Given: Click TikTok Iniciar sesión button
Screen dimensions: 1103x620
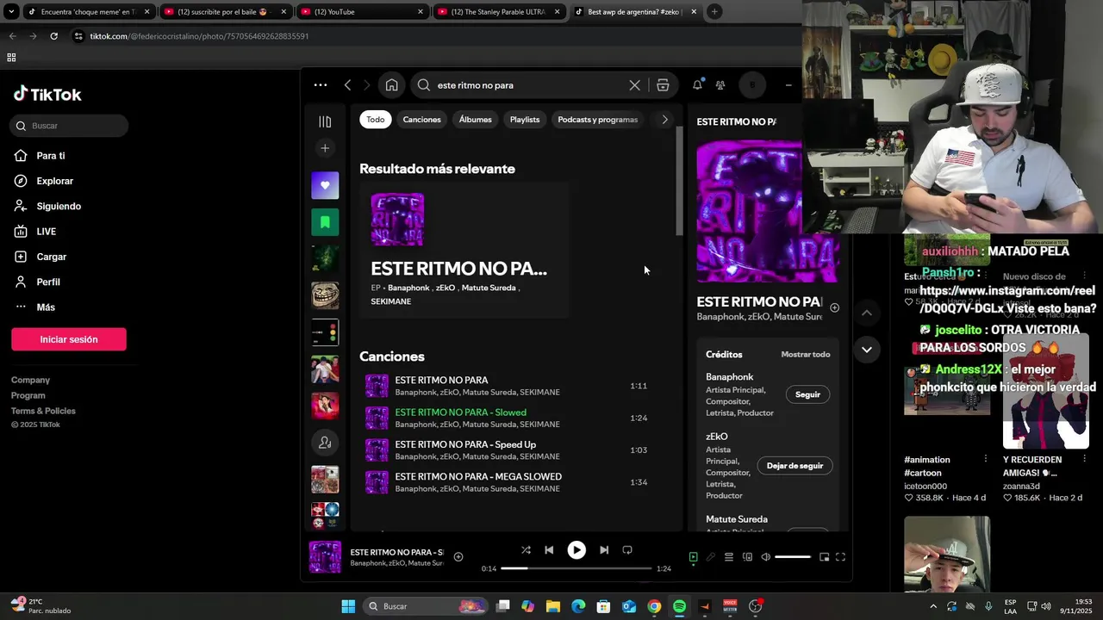Looking at the screenshot, I should tap(69, 339).
